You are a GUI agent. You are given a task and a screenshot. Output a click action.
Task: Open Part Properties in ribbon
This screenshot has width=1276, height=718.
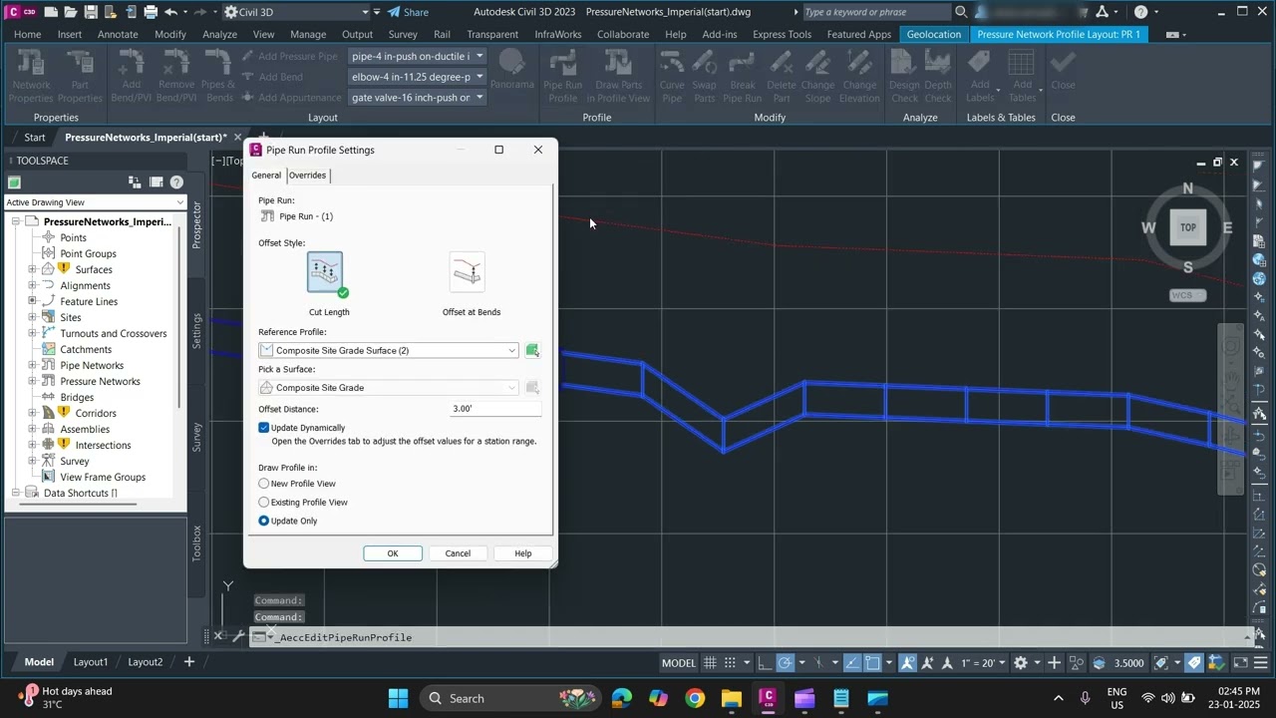(80, 75)
